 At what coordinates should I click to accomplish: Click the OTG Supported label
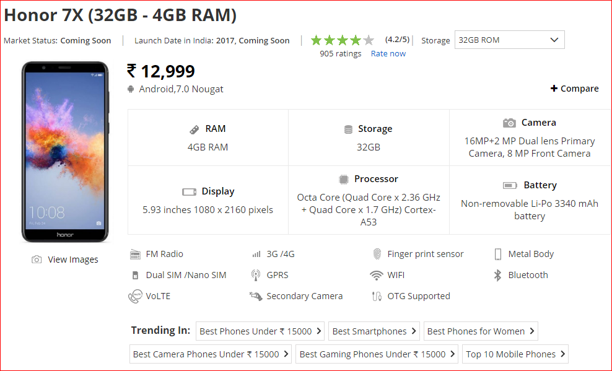tap(419, 297)
